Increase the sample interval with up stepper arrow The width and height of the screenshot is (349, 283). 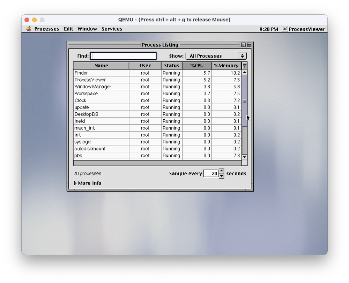pyautogui.click(x=222, y=171)
